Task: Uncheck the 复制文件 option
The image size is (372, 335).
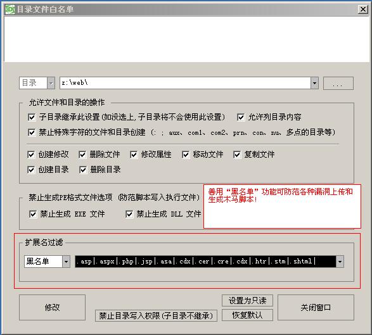Action: tap(237, 155)
